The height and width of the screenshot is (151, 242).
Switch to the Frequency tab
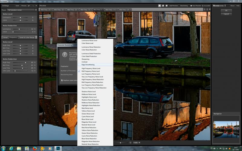pos(13,37)
